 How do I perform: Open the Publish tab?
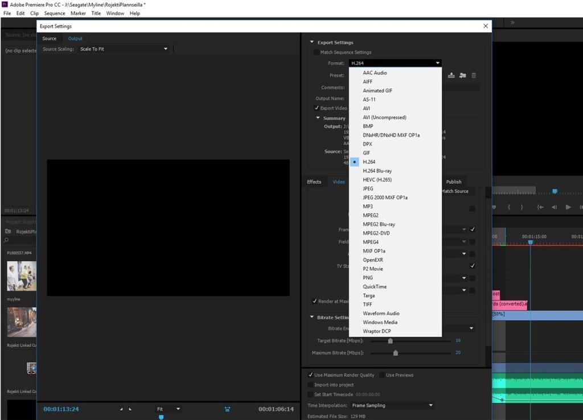[x=454, y=182]
